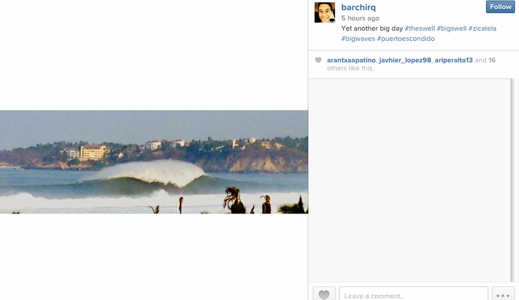Click the heart like button beside comment box
Viewport: 519px width, 300px height.
tap(324, 294)
